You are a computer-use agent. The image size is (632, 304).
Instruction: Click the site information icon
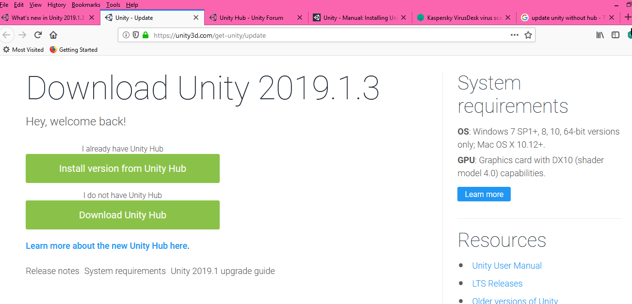click(x=126, y=35)
